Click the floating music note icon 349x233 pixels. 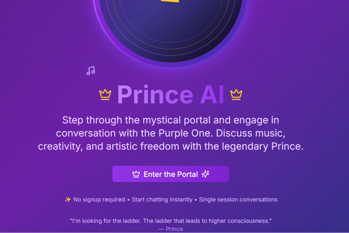[90, 71]
